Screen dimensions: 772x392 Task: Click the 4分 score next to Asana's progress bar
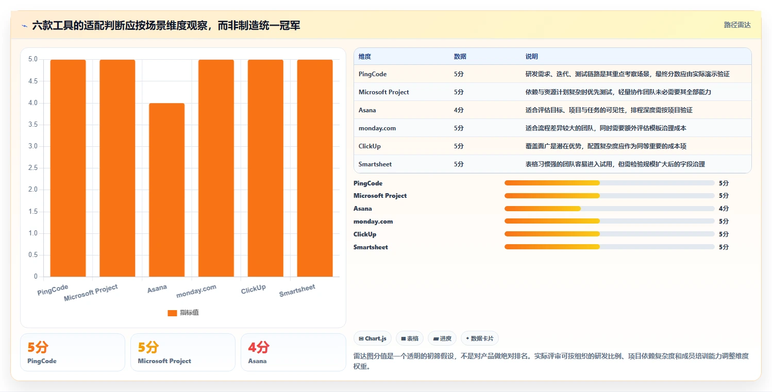[724, 209]
